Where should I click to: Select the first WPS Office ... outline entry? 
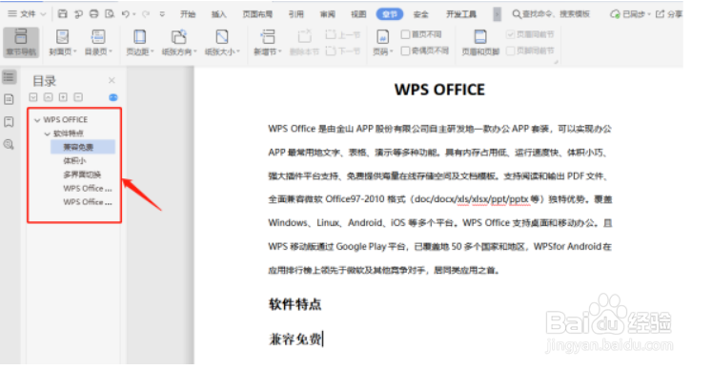87,188
